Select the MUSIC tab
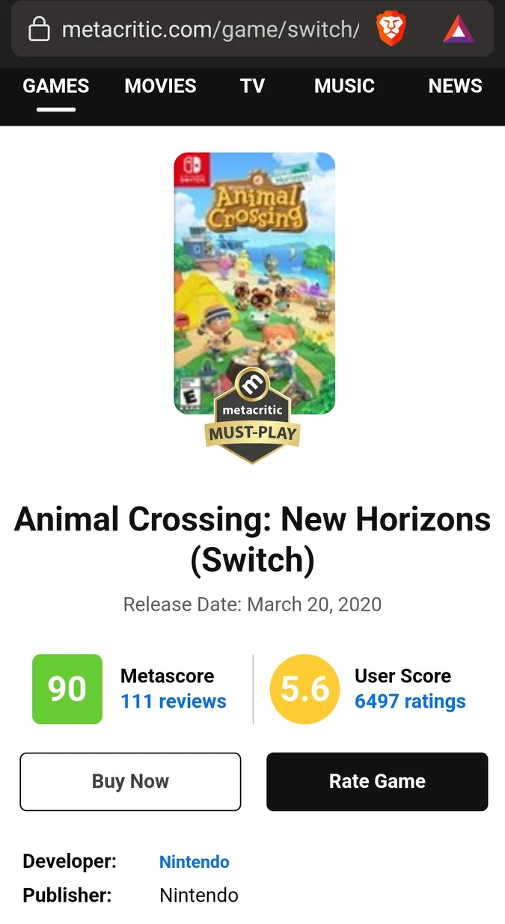The height and width of the screenshot is (924, 505). [344, 86]
